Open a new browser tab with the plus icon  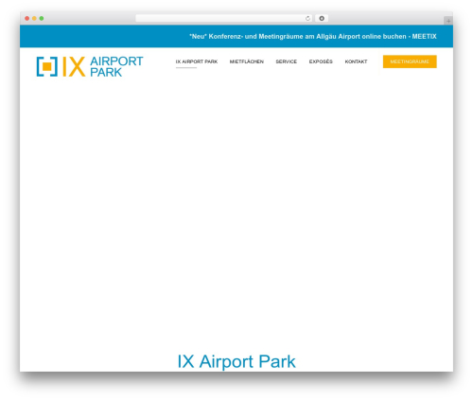pos(448,21)
